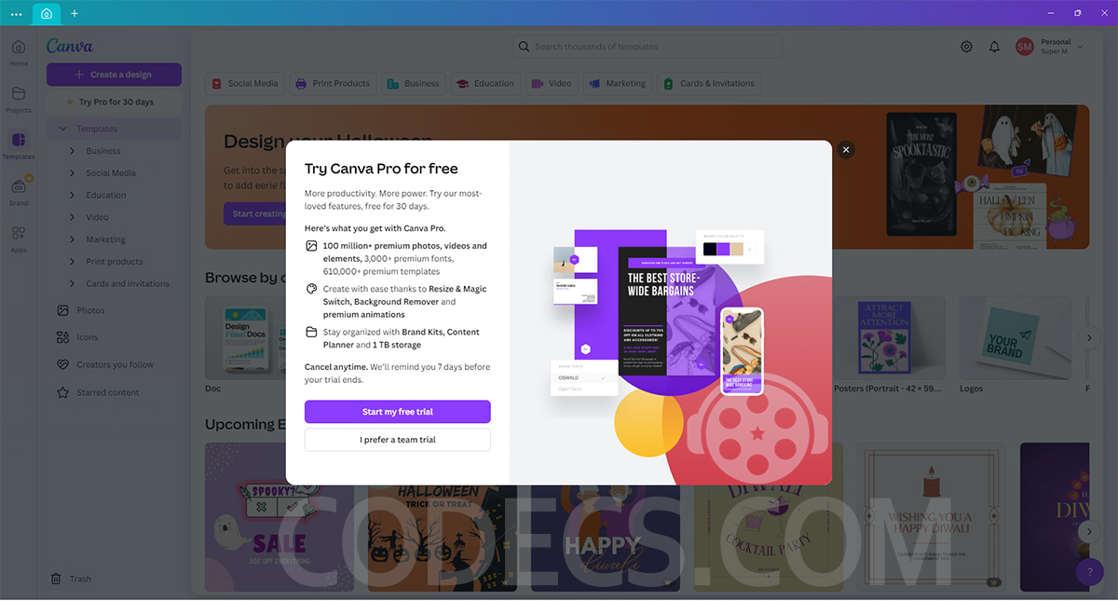Image resolution: width=1118 pixels, height=601 pixels.
Task: Show more upcoming event templates with arrow
Action: [x=1089, y=531]
